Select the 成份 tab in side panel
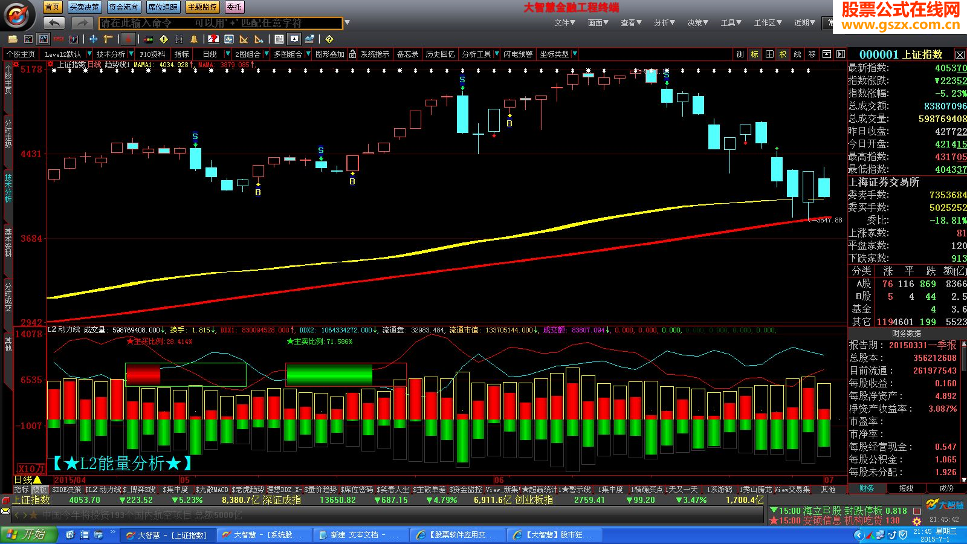967x544 pixels. 946,488
